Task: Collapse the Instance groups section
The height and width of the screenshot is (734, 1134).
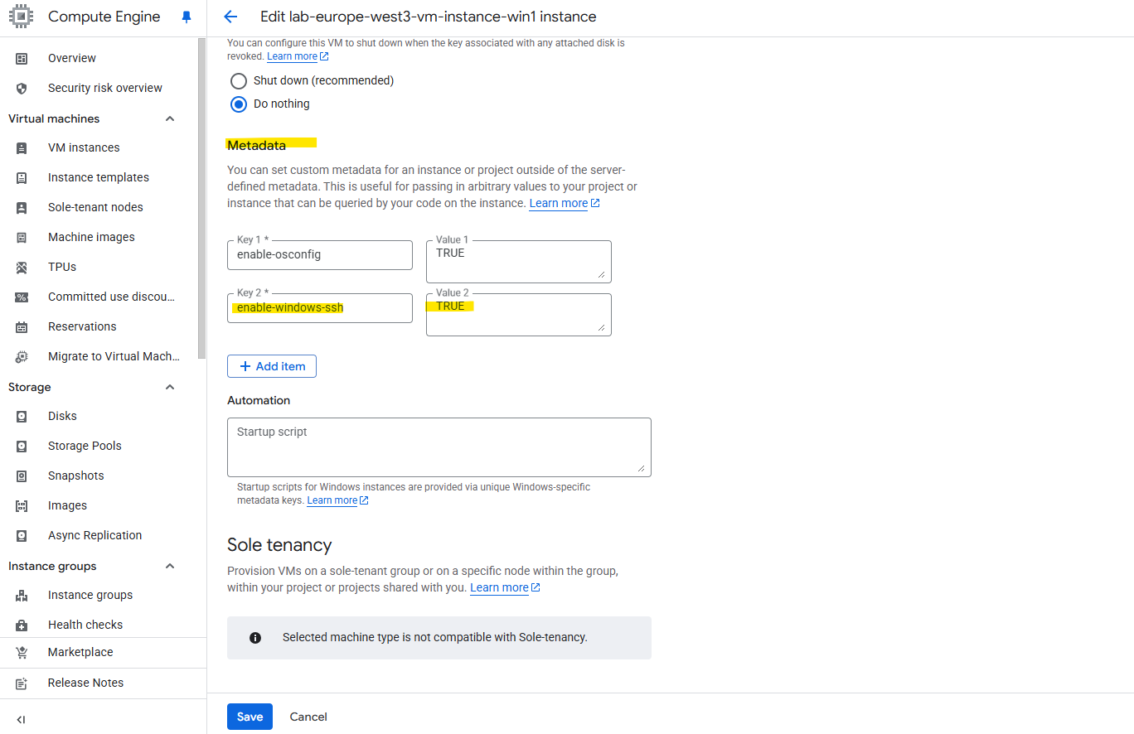Action: tap(170, 566)
